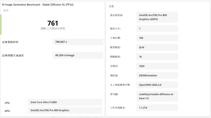This screenshot has height=118, width=211.
Task: Click the 761 overall score number
Action: pyautogui.click(x=53, y=23)
